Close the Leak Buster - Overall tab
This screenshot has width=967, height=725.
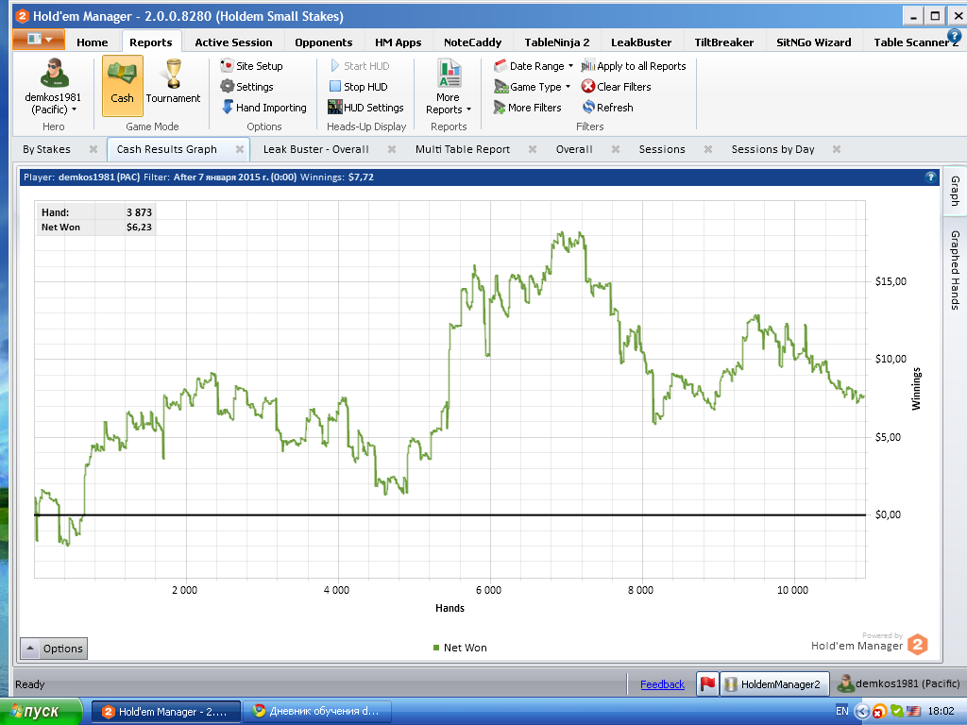tap(392, 149)
